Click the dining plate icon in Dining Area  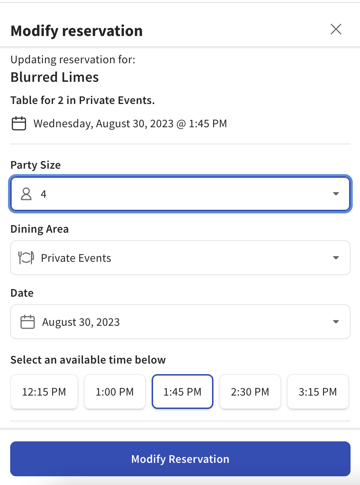click(26, 258)
